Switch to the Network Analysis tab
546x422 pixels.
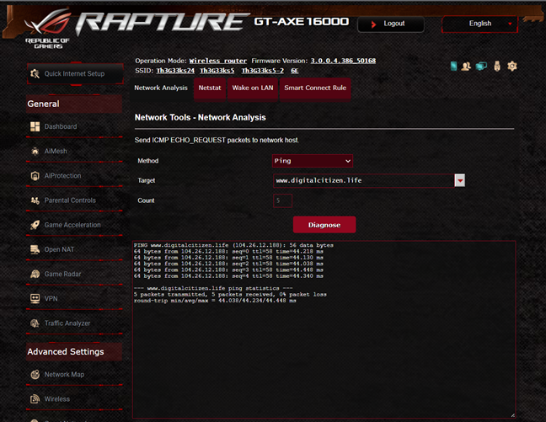pos(161,88)
